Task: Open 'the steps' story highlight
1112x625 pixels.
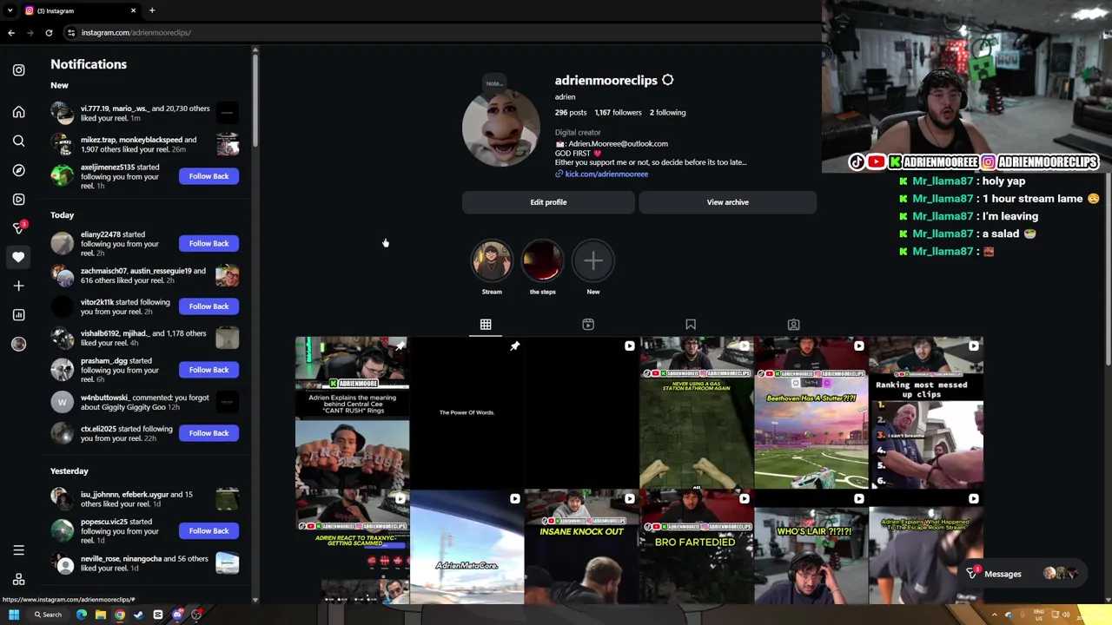Action: click(x=542, y=260)
